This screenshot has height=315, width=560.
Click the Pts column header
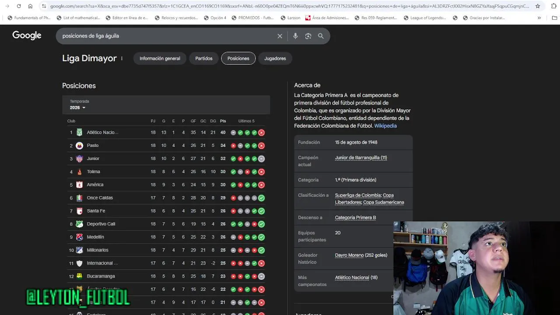tap(223, 121)
